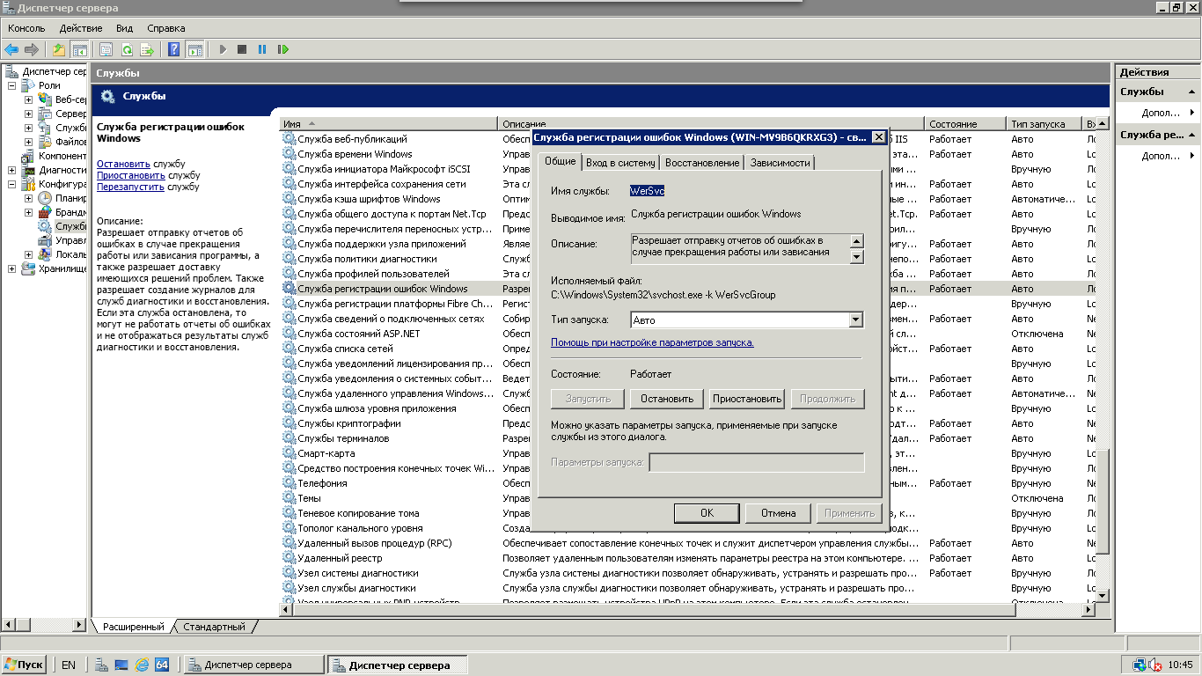Open Properties via toolbar sheet icon
The height and width of the screenshot is (676, 1202).
[x=106, y=49]
